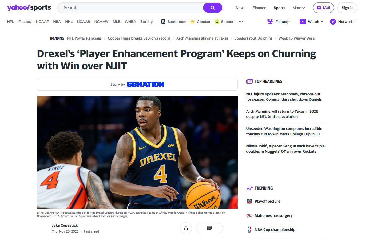
Task: Open the NCAAF section
Action: coord(42,22)
